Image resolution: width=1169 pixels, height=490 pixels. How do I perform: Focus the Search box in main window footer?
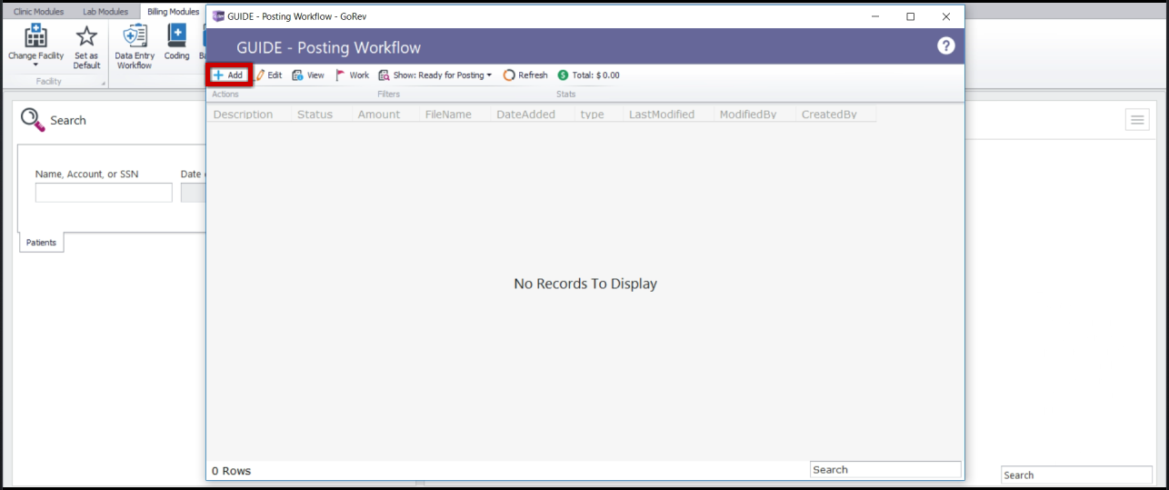1076,475
